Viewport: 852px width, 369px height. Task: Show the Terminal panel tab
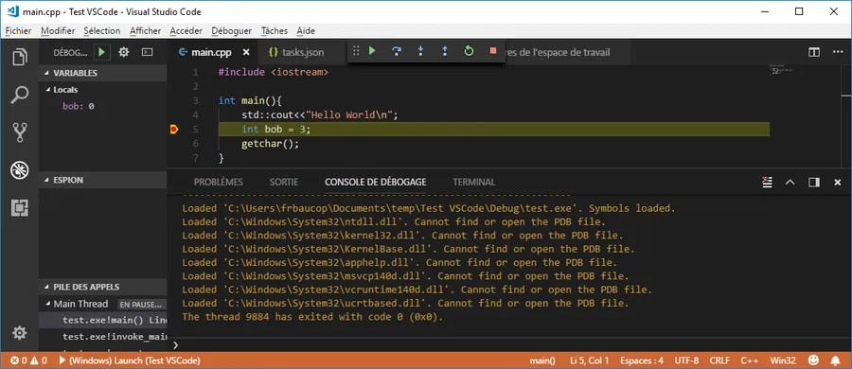[x=474, y=182]
